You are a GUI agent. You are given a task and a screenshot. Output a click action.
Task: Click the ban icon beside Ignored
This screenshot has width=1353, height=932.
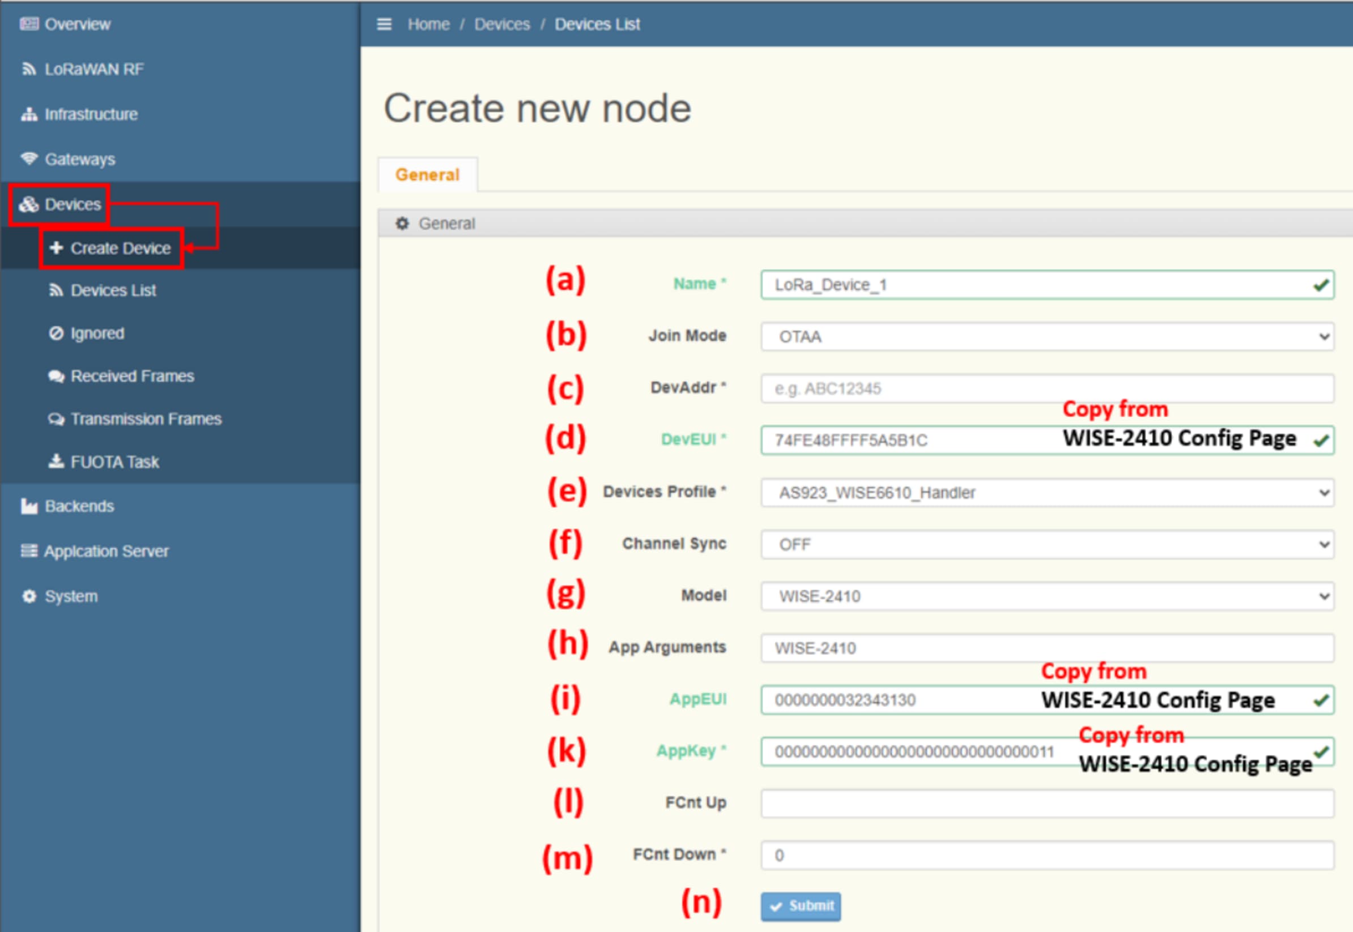tap(56, 333)
